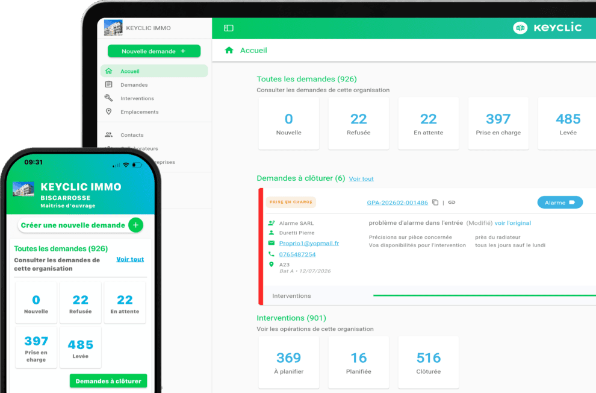The width and height of the screenshot is (596, 393).
Task: Tap the Demandes à clôturer button on phone
Action: pyautogui.click(x=108, y=381)
